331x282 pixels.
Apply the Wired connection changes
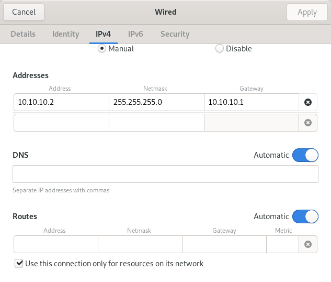click(307, 12)
